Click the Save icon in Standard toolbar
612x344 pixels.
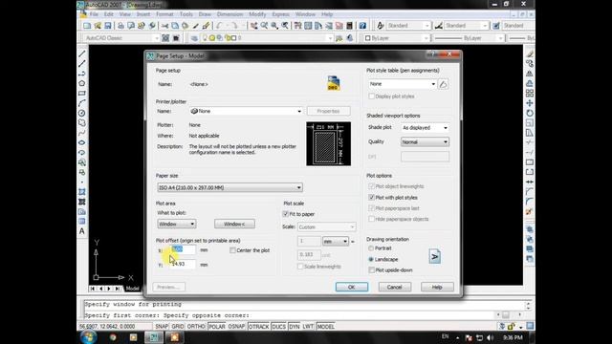point(108,26)
